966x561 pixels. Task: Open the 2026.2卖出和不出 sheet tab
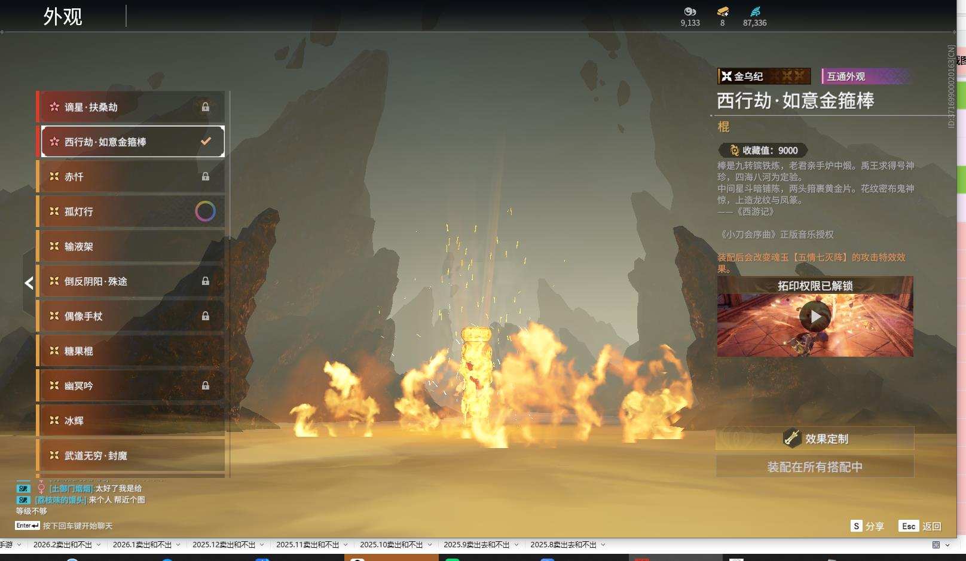click(63, 545)
